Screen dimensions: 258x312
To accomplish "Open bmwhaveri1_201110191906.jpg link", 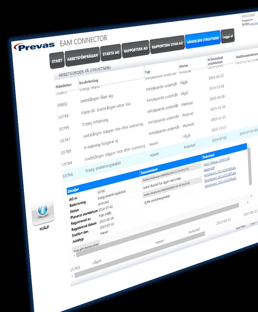I will pyautogui.click(x=220, y=172).
